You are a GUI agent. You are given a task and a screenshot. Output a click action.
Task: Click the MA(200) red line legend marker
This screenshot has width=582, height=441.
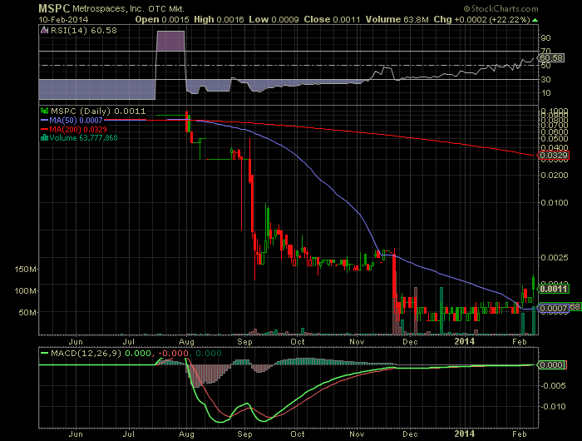pos(44,129)
